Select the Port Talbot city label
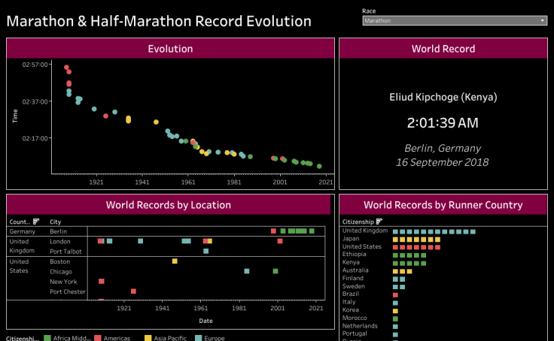This screenshot has width=554, height=341. point(65,251)
